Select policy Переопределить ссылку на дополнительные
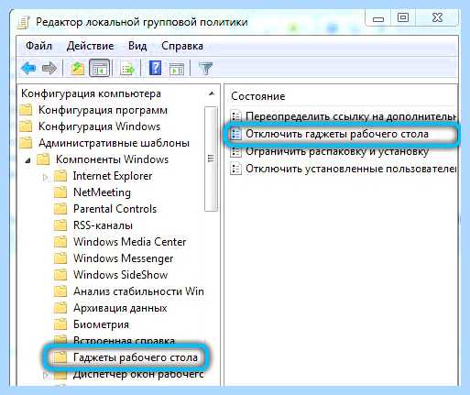Screen dimensions: 470x395 tap(351, 116)
